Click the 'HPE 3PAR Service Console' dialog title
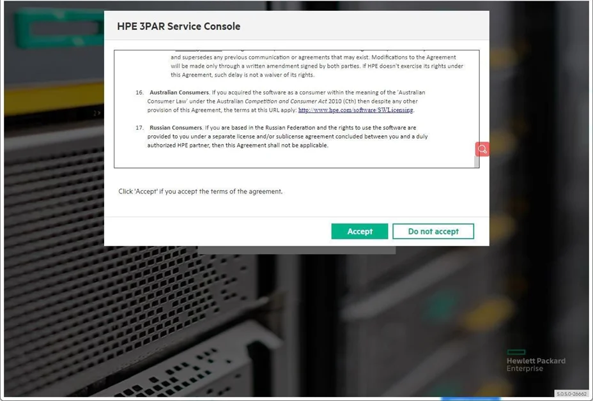Image resolution: width=593 pixels, height=401 pixels. click(x=178, y=26)
